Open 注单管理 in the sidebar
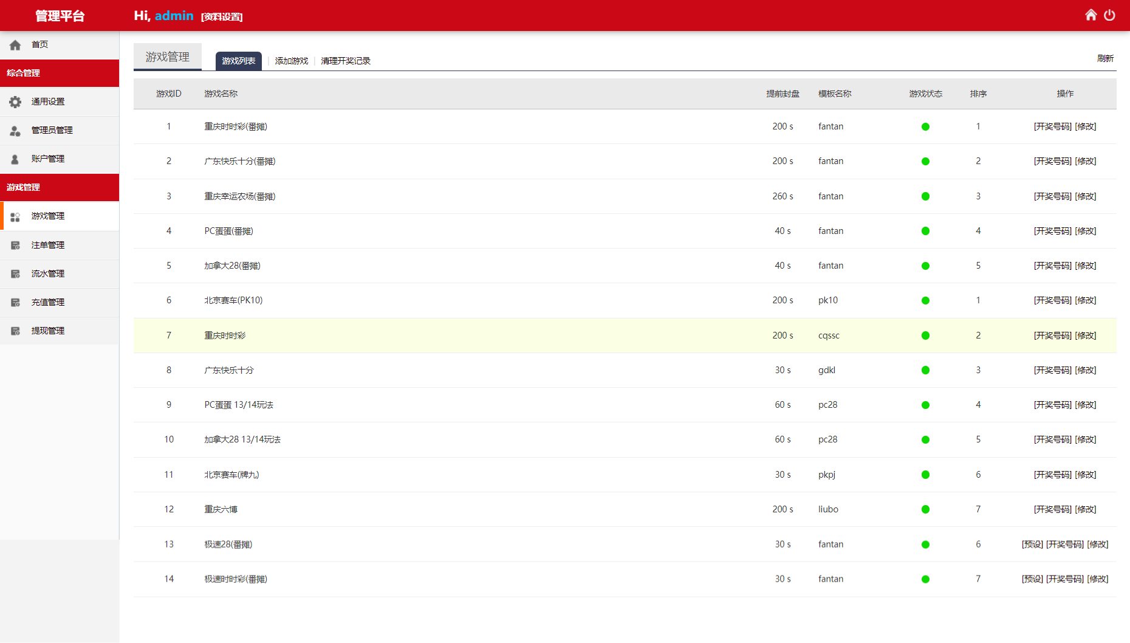Image resolution: width=1130 pixels, height=643 pixels. [60, 245]
